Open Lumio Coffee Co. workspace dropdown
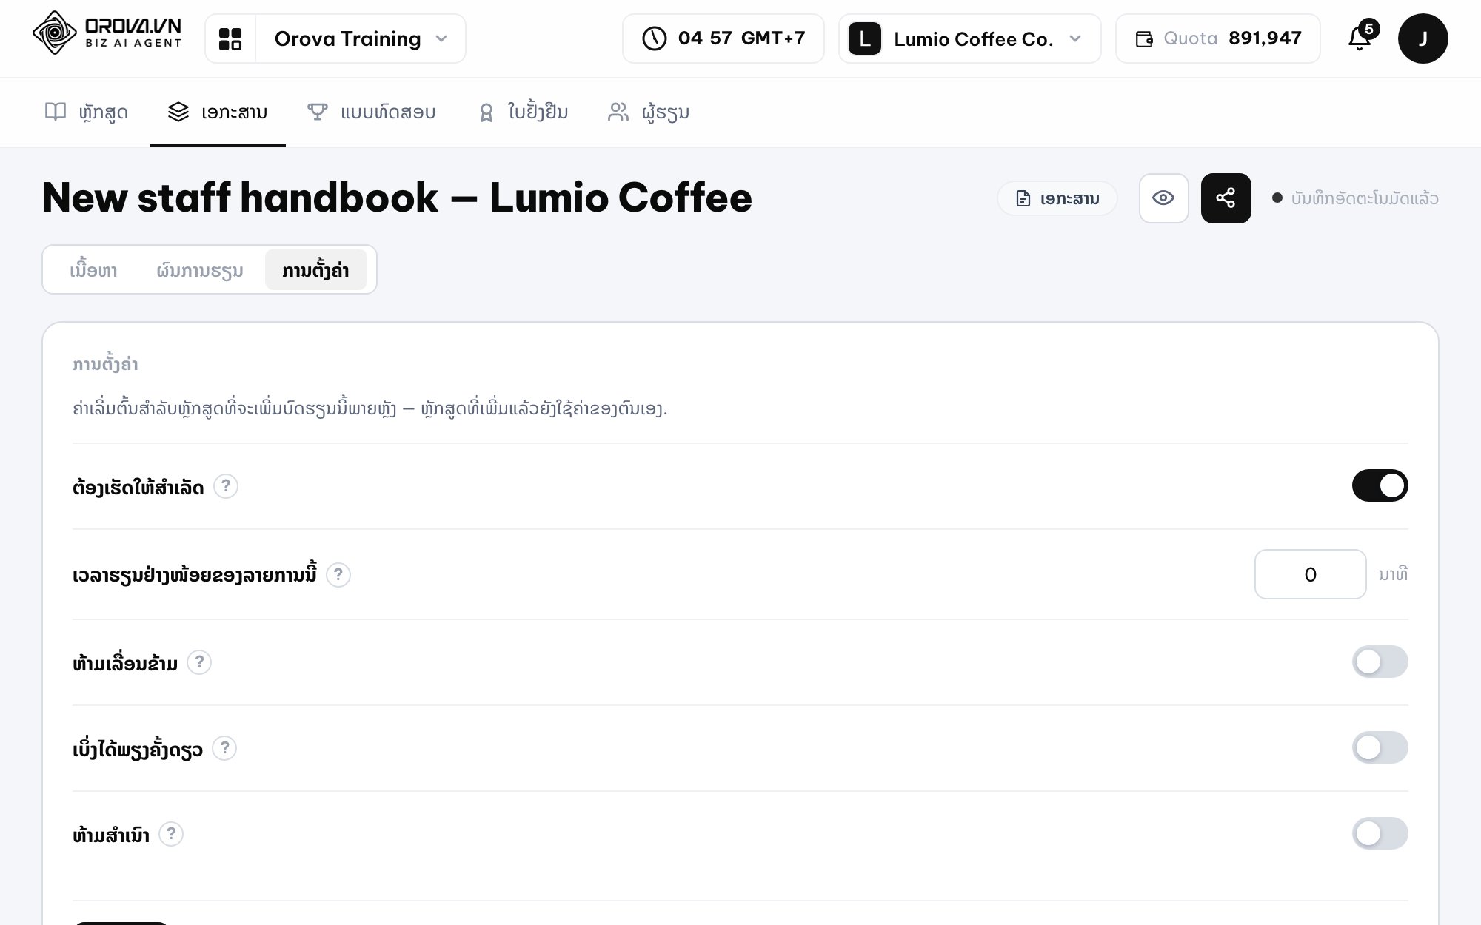This screenshot has width=1481, height=925. coord(969,38)
